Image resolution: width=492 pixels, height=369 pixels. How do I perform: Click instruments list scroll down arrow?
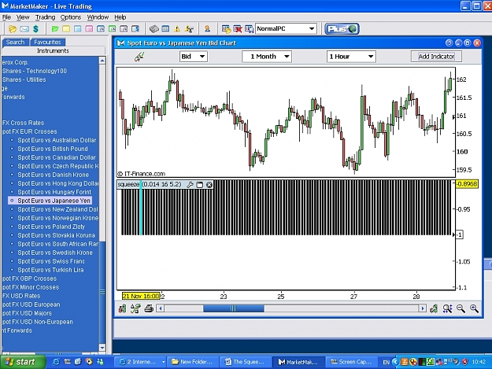click(x=102, y=348)
